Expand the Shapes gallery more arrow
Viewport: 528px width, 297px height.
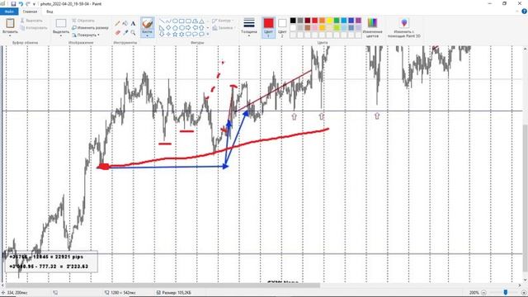click(x=208, y=34)
